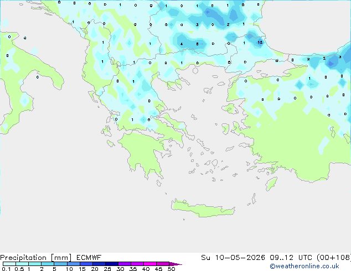Select the legend swatch between 2 and 5

48,264
